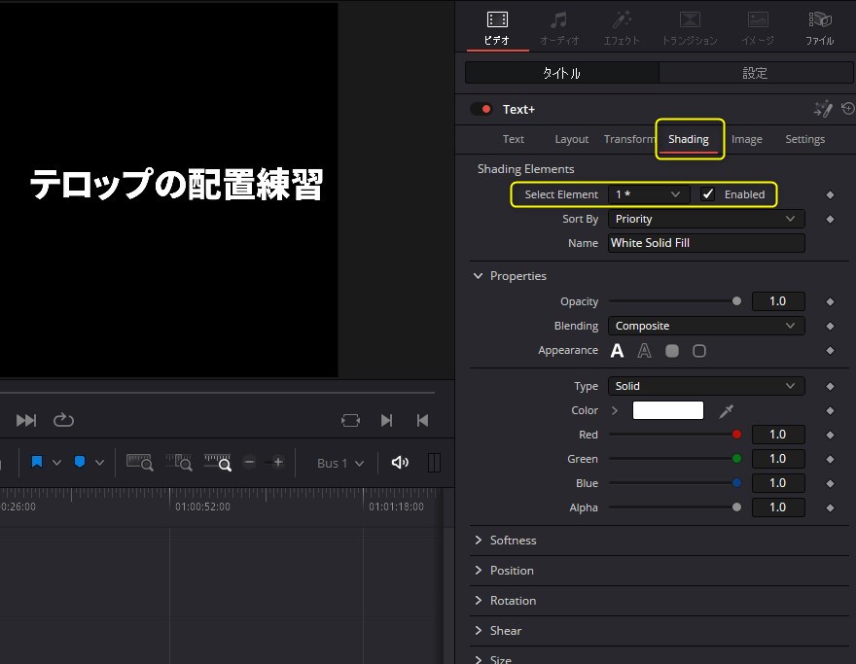Switch to the タイトル sub-tab

[x=562, y=73]
